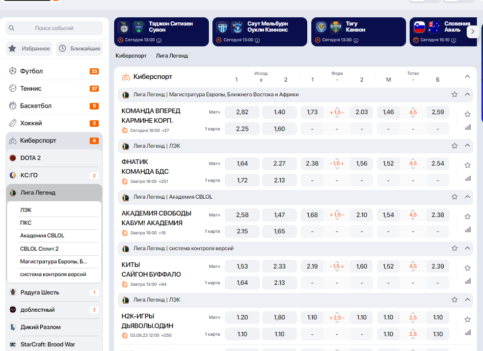Open КС:ГО esports section
The height and width of the screenshot is (351, 483).
(54, 175)
